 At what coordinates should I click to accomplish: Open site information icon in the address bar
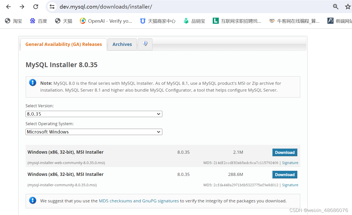52,7
